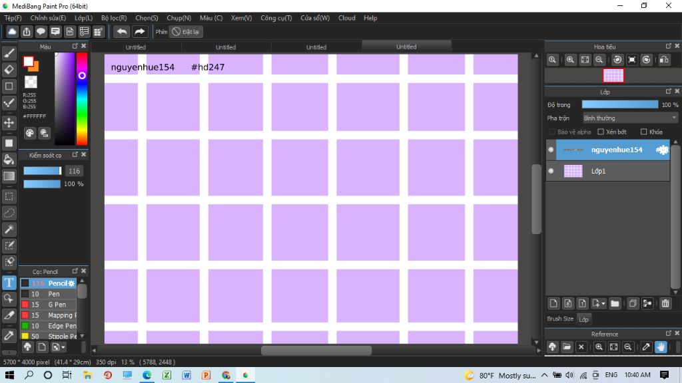Screen dimensions: 682x383
Task: Open reference image folder icon
Action: pyautogui.click(x=567, y=347)
